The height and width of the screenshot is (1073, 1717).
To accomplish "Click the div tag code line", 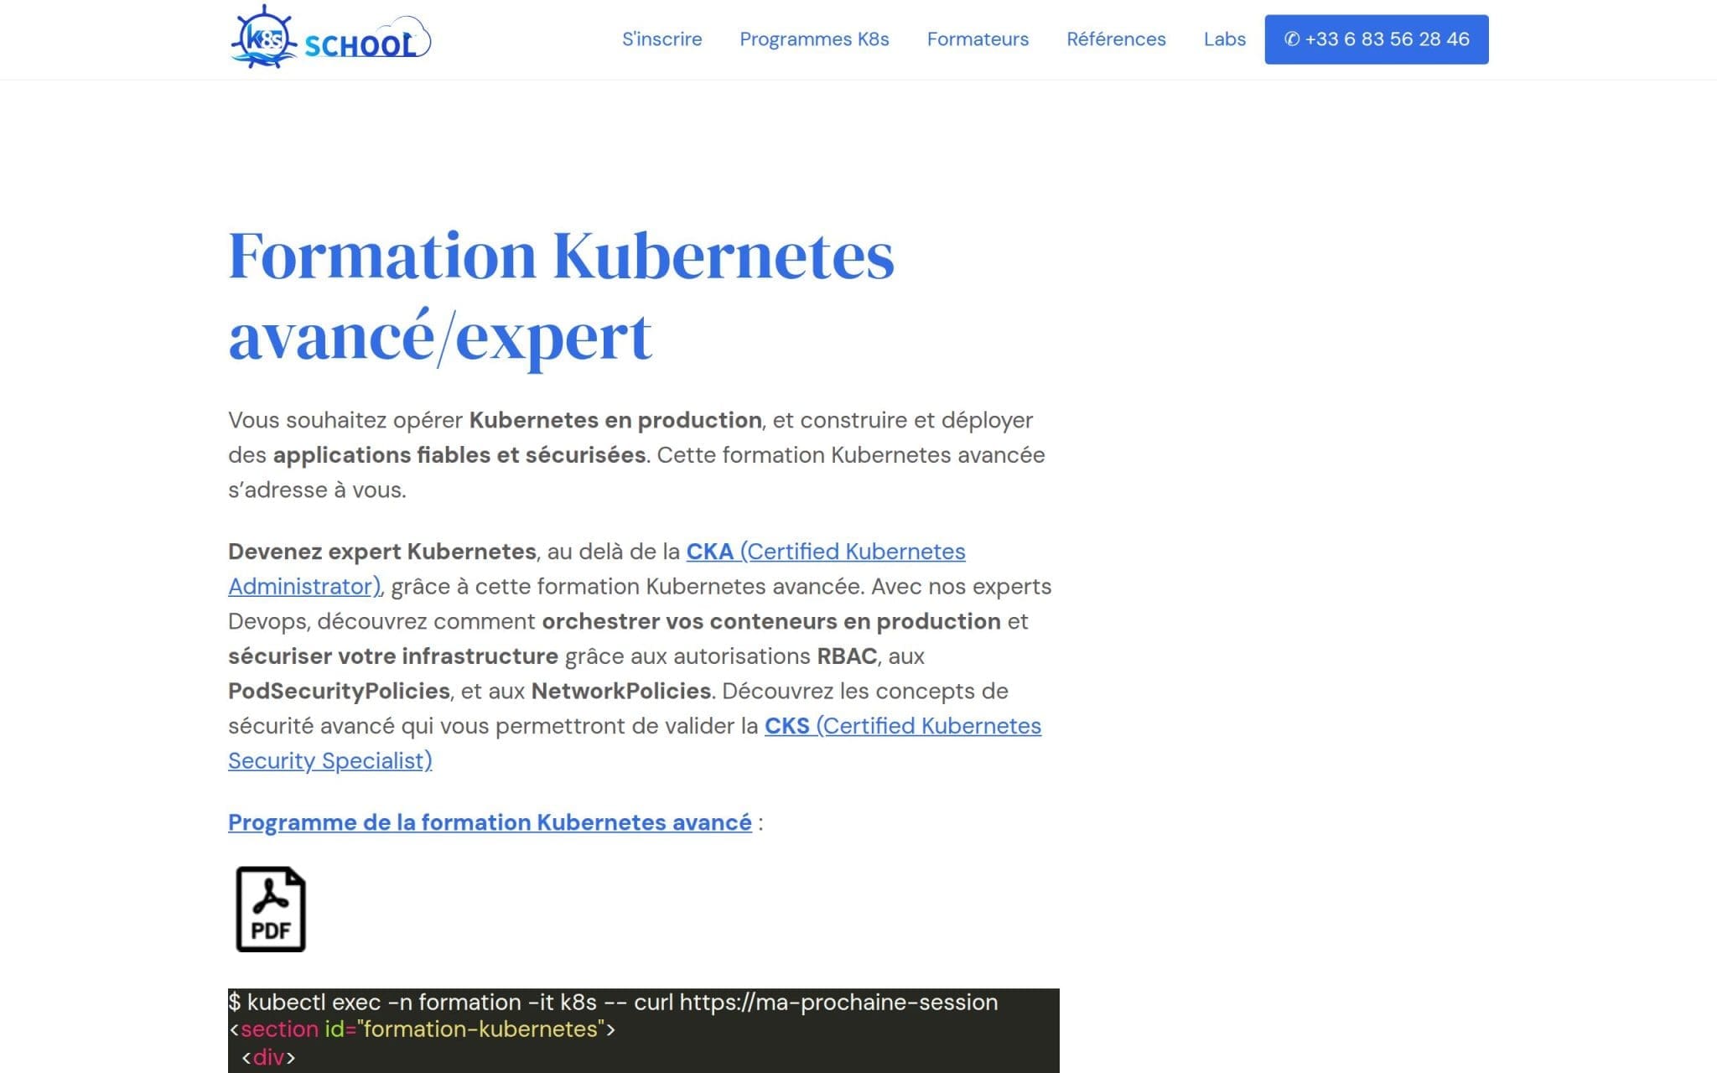I will (268, 1057).
